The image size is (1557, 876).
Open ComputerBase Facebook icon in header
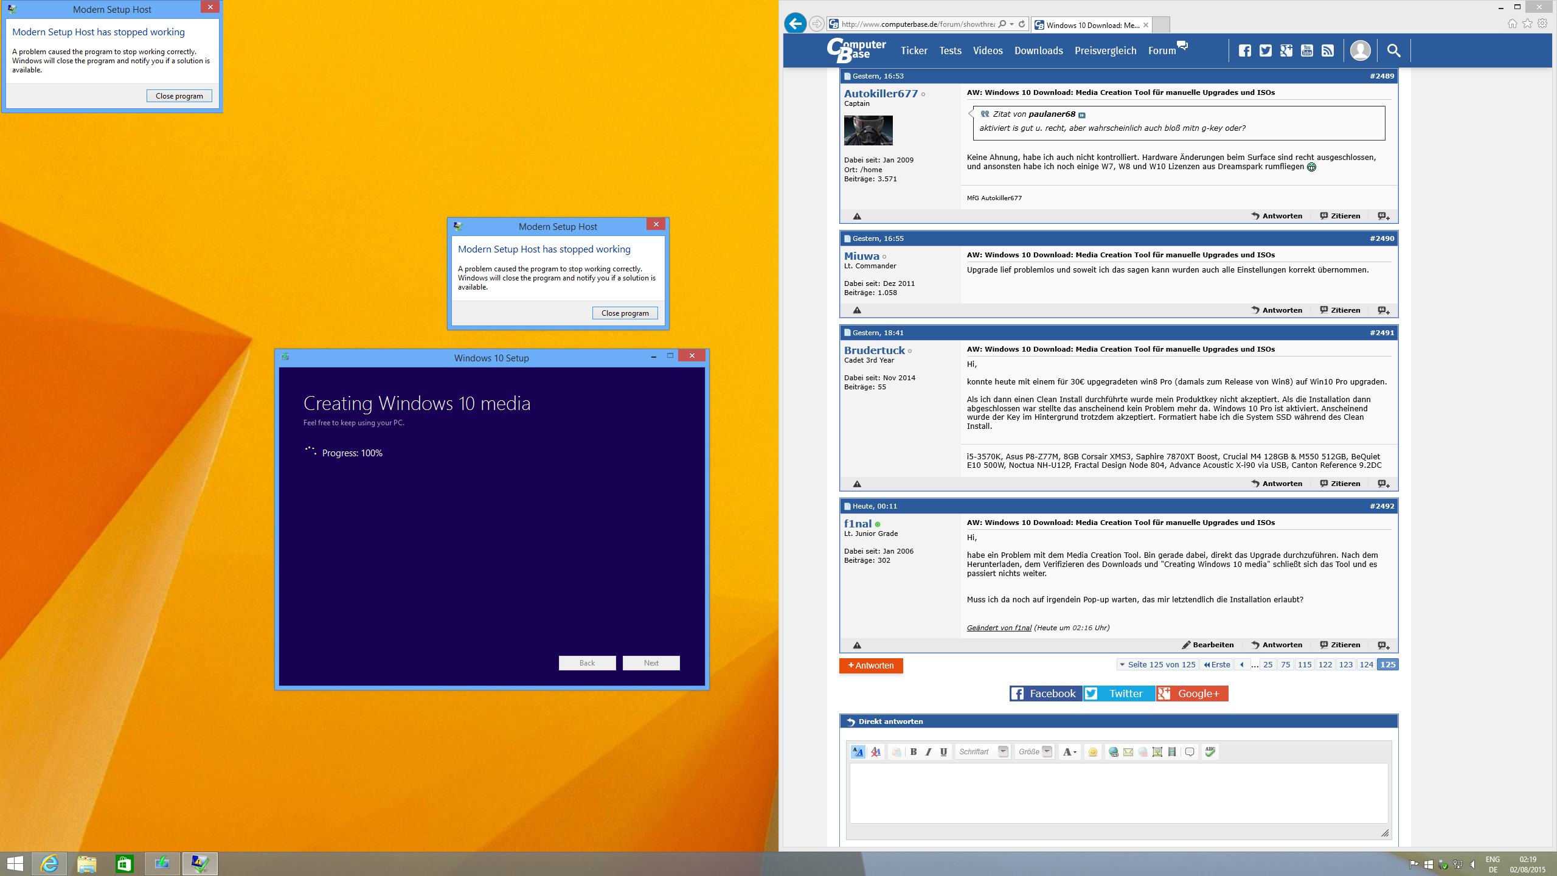(x=1244, y=50)
